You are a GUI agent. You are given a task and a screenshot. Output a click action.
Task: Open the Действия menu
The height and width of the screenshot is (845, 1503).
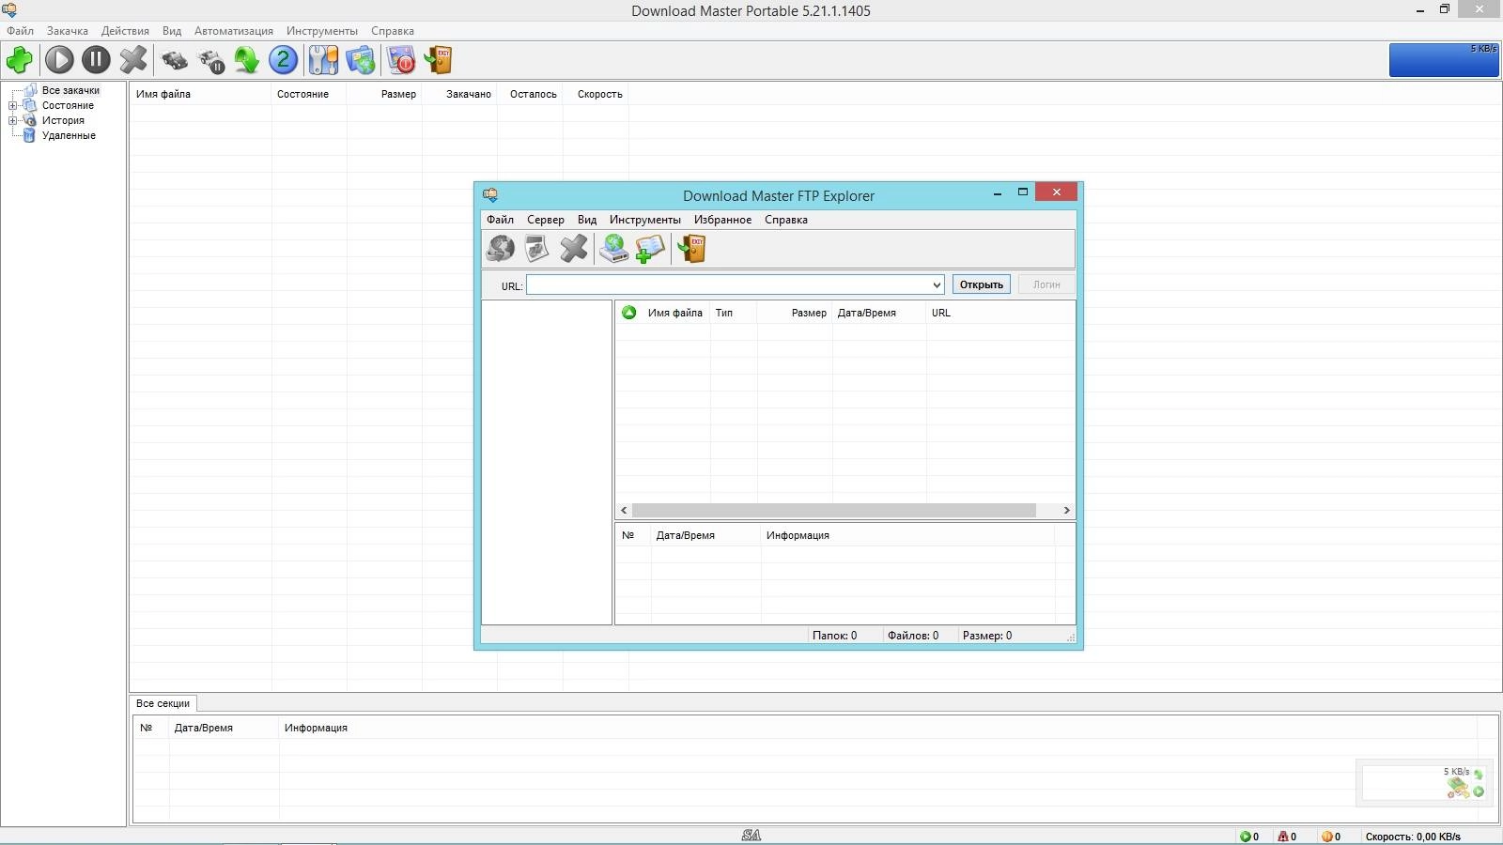125,31
